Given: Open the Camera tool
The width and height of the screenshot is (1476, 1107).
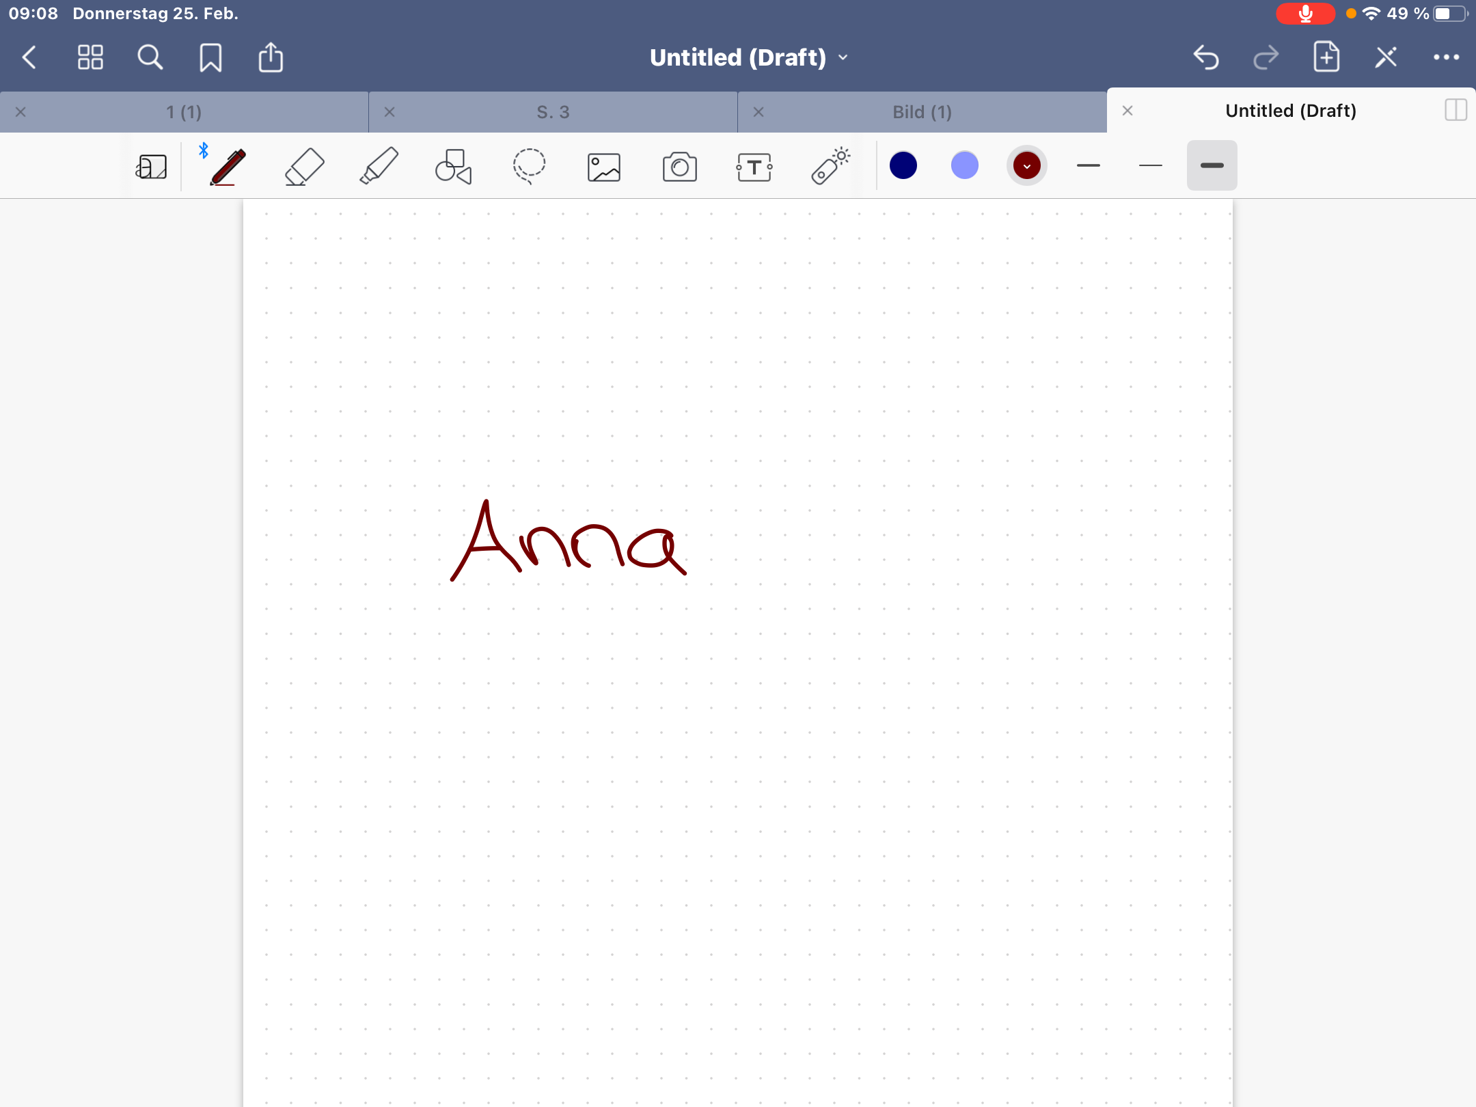Looking at the screenshot, I should pos(679,166).
